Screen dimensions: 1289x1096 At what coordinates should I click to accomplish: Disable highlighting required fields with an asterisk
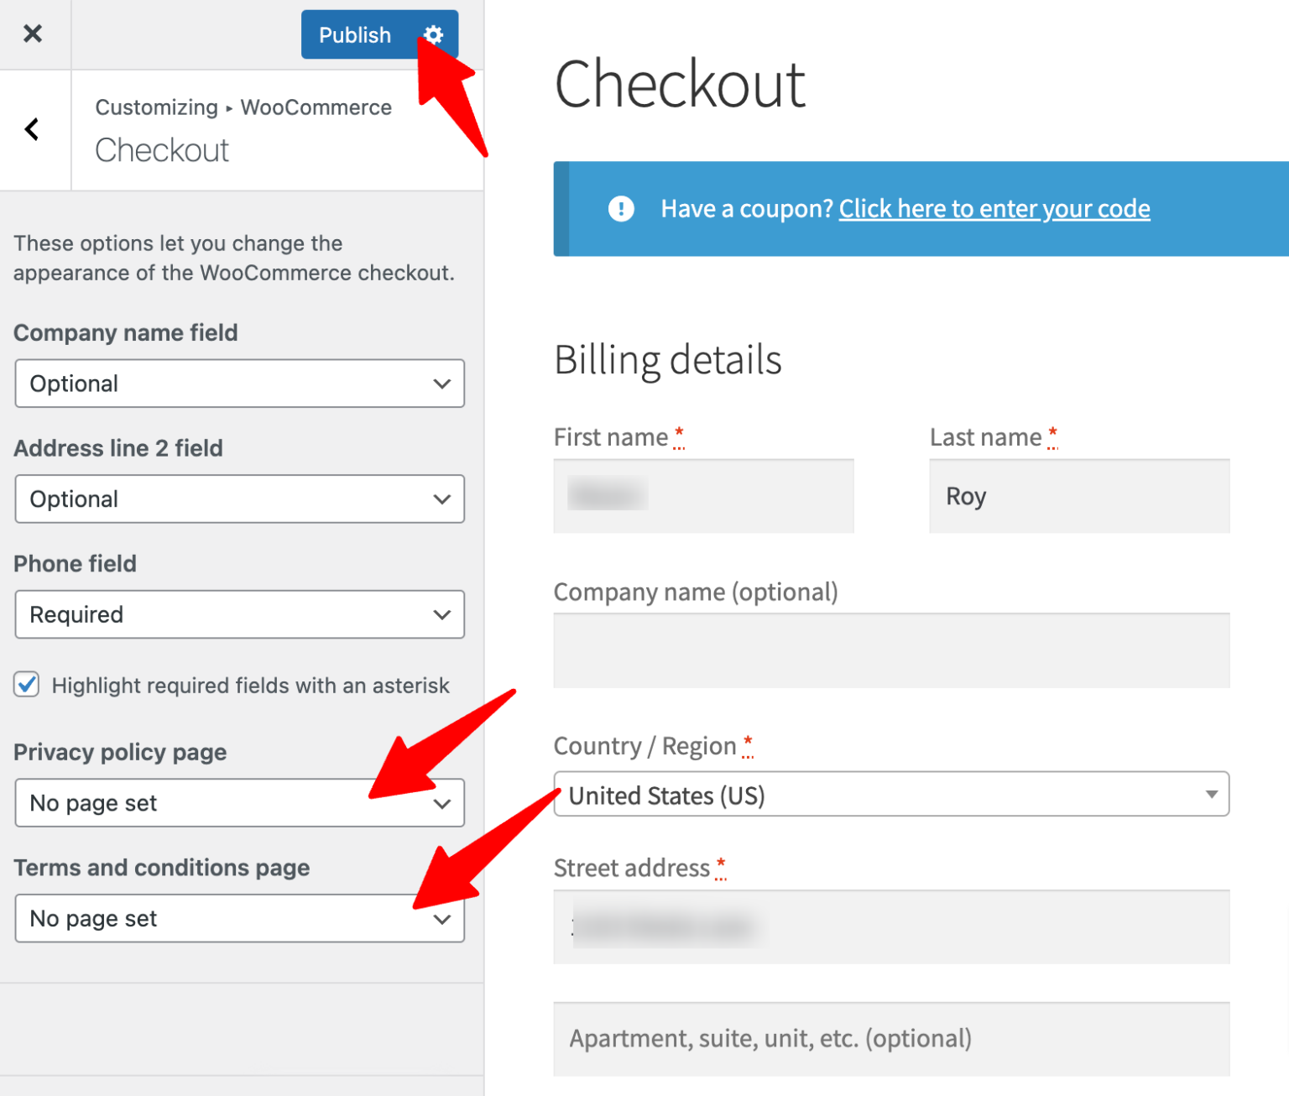tap(26, 685)
